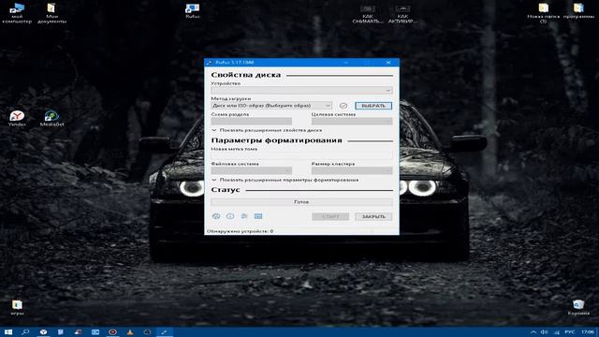Click the Обнаружено устройств: 0 status text
Screen dimensions: 599x337
240,231
